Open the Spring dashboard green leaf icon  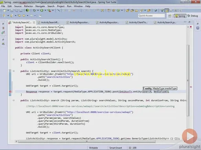point(27,11)
